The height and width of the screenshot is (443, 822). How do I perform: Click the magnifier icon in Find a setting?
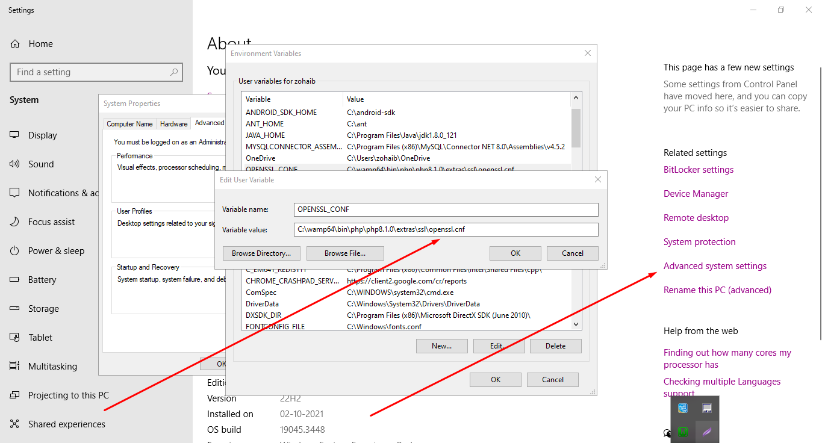point(174,72)
